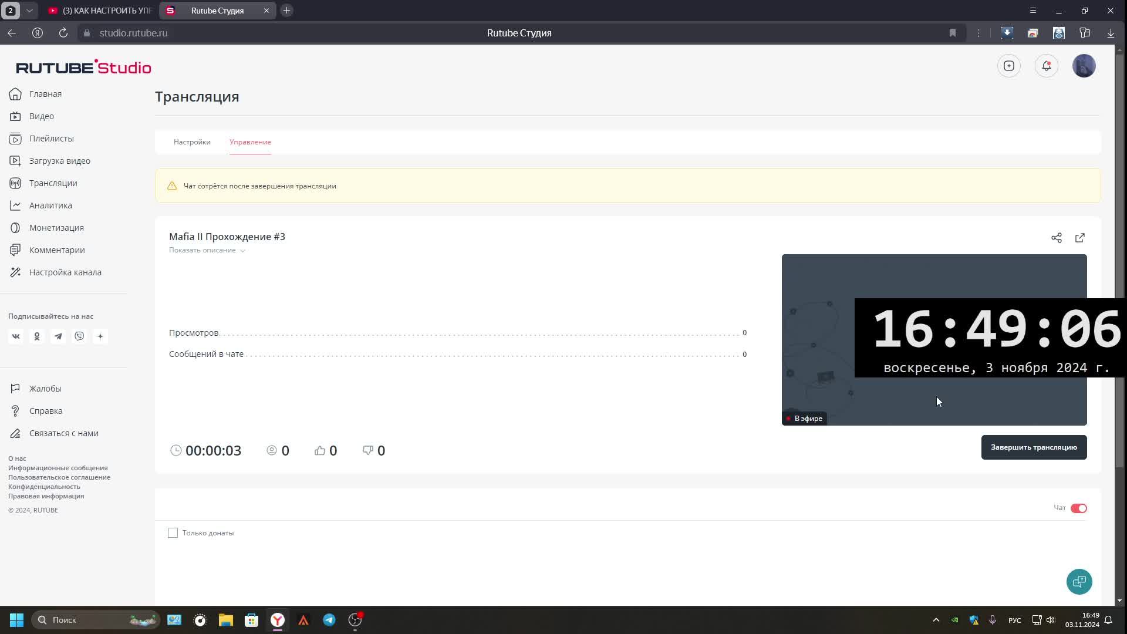Click the share stream icon
The width and height of the screenshot is (1127, 634).
(x=1057, y=238)
